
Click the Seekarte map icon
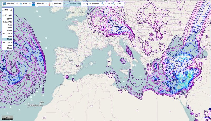pyautogui.click(x=4, y=4)
